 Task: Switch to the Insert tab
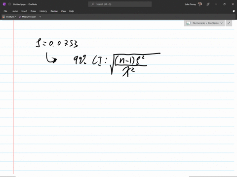24,11
